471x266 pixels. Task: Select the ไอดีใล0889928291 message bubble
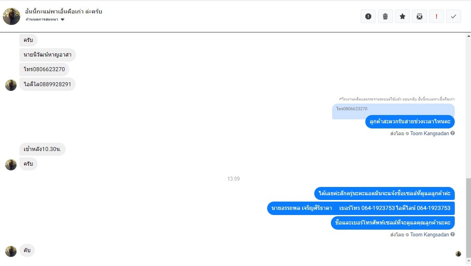(x=47, y=84)
